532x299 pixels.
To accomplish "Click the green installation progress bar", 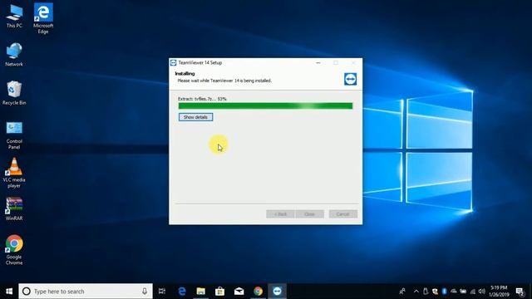I will tap(265, 106).
